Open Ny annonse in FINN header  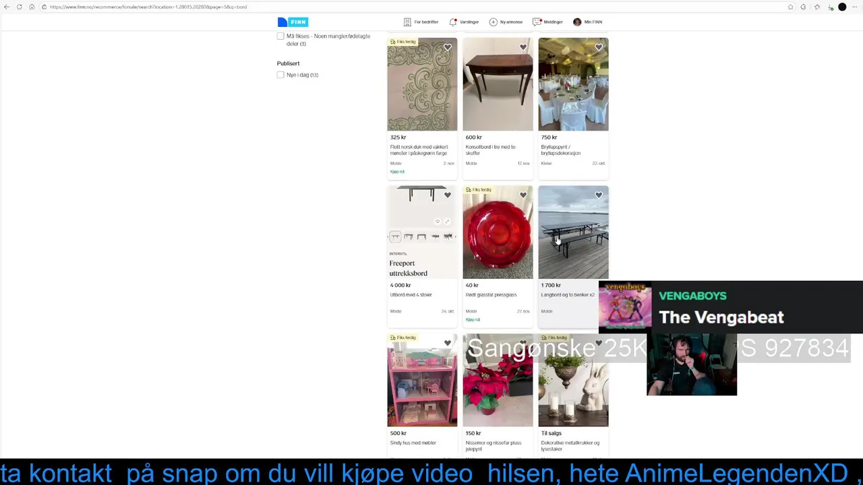506,22
